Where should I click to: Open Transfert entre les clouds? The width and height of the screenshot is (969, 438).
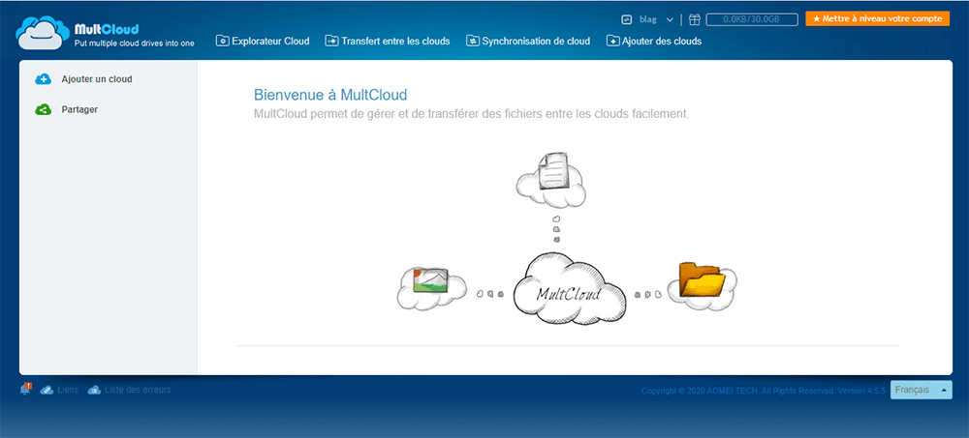point(388,42)
